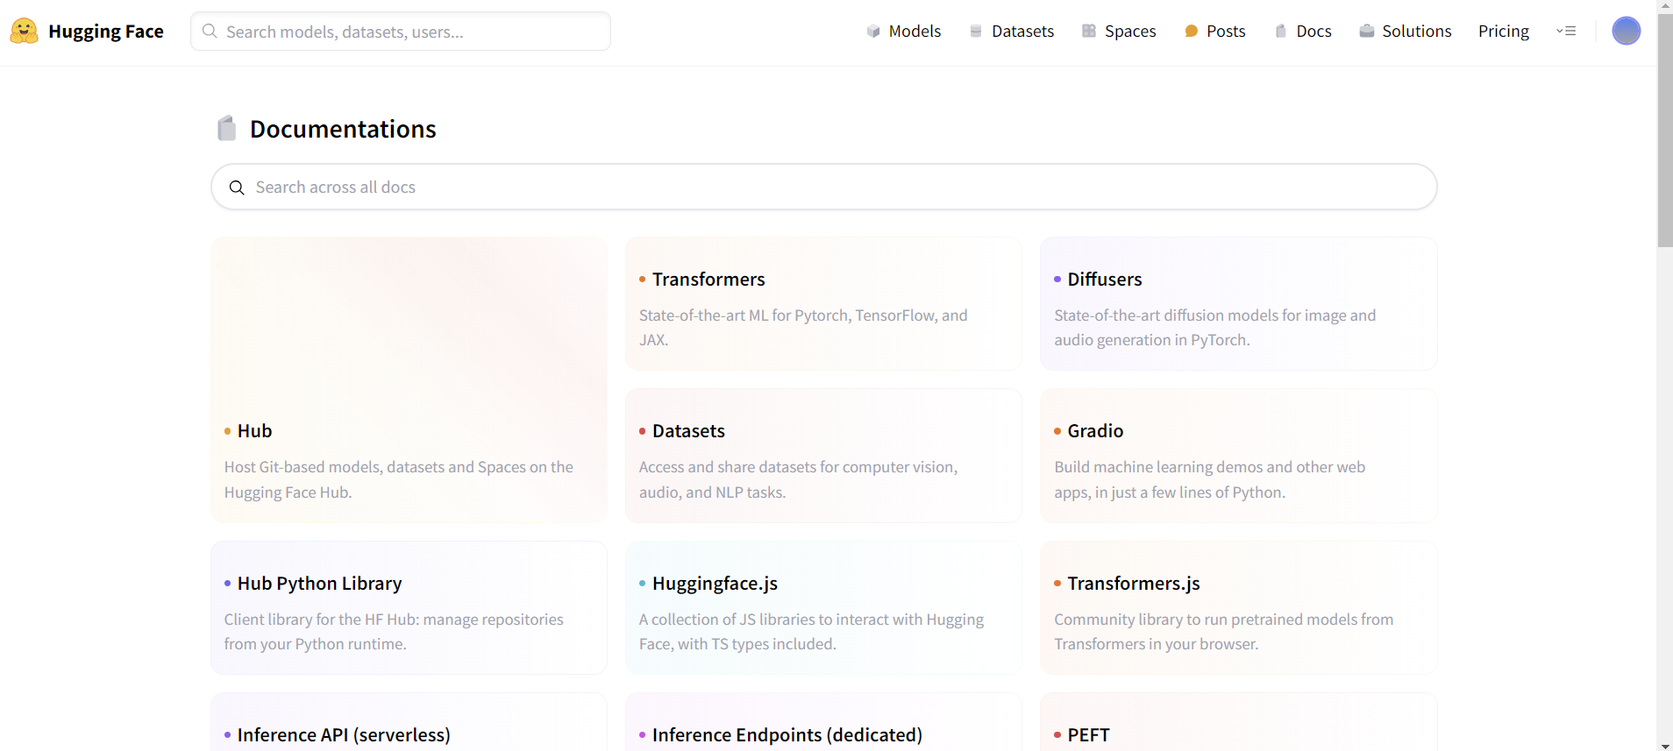Viewport: 1673px width, 751px height.
Task: Open the Hub documentation card
Action: (409, 379)
